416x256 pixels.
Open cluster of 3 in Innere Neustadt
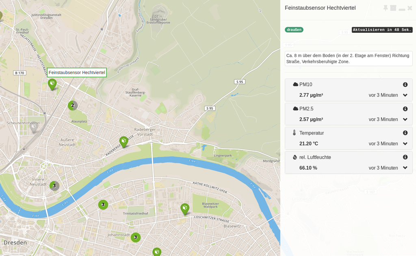point(54,186)
